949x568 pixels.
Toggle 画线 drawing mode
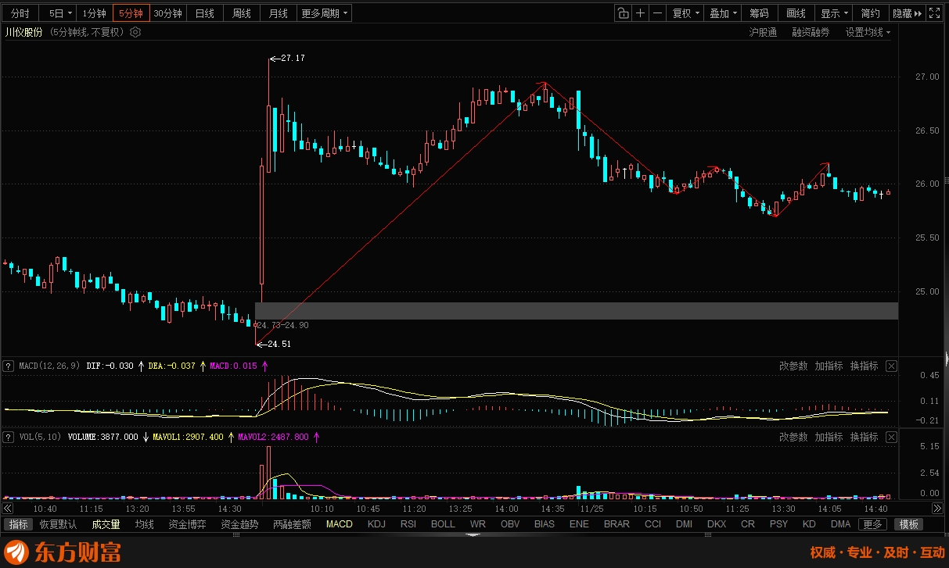tap(796, 13)
